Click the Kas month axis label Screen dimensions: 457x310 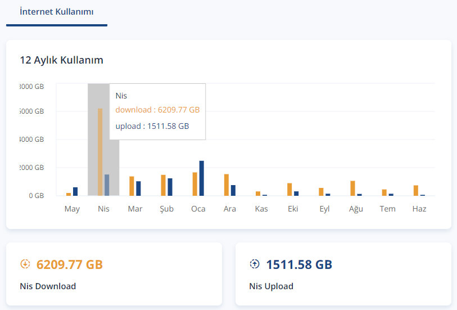(261, 209)
